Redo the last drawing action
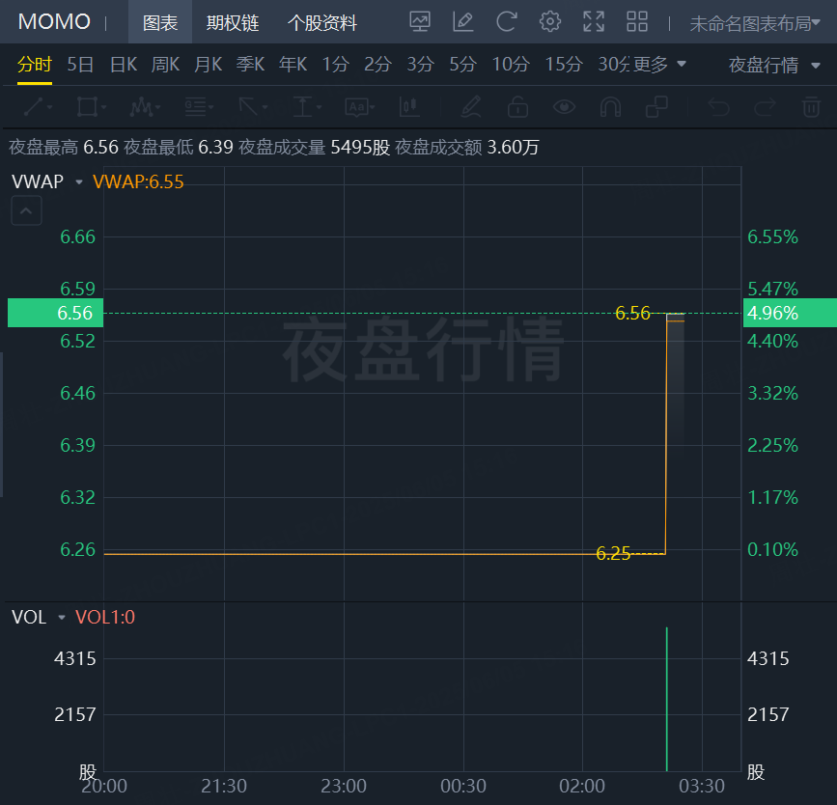Viewport: 837px width, 805px height. 765,107
